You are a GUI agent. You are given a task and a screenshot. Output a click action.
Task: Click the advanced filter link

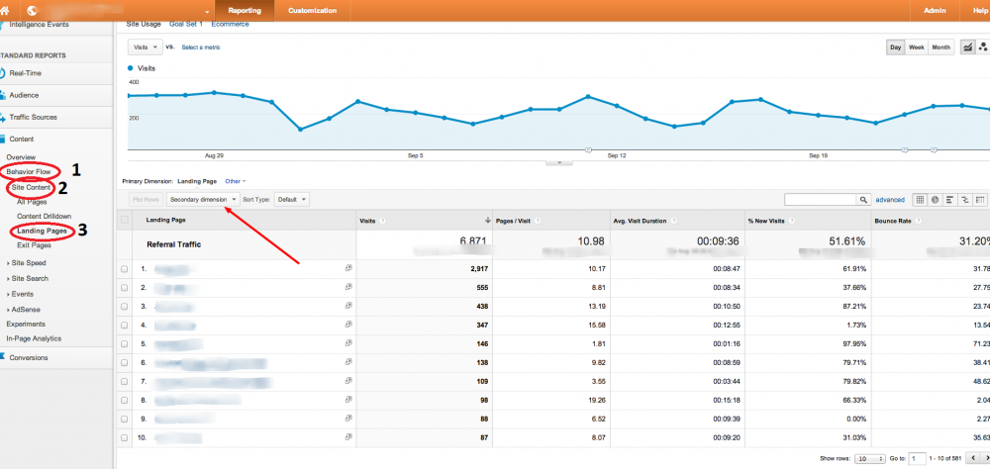pyautogui.click(x=890, y=199)
